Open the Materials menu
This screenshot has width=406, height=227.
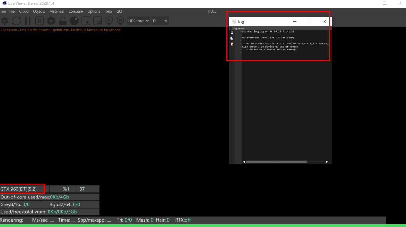tap(56, 11)
